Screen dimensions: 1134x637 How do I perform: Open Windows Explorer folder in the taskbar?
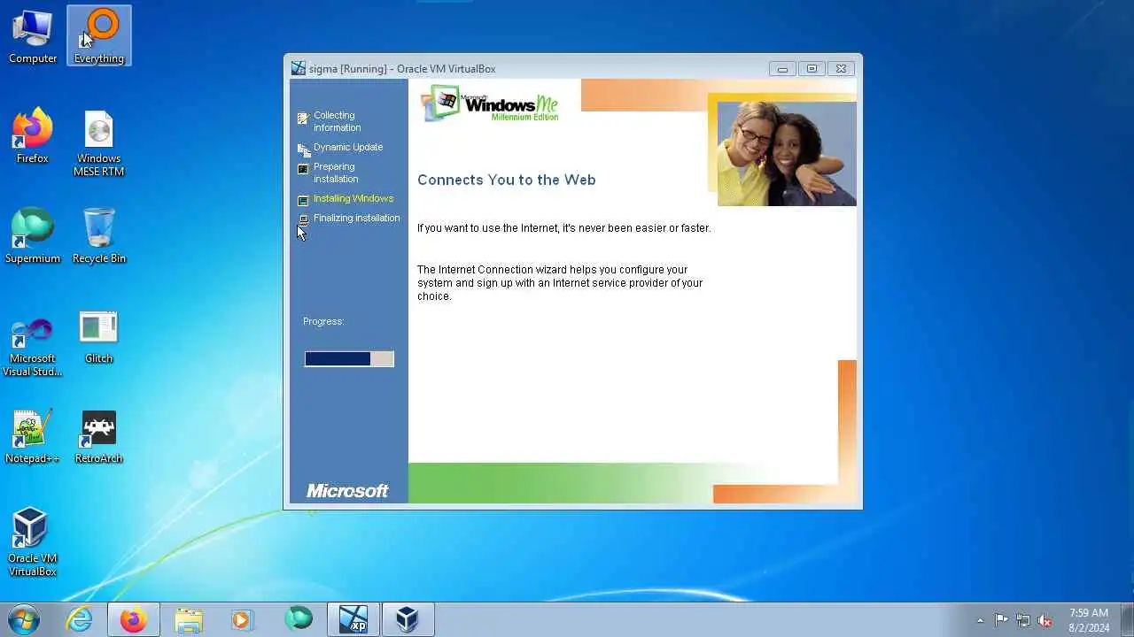click(189, 619)
